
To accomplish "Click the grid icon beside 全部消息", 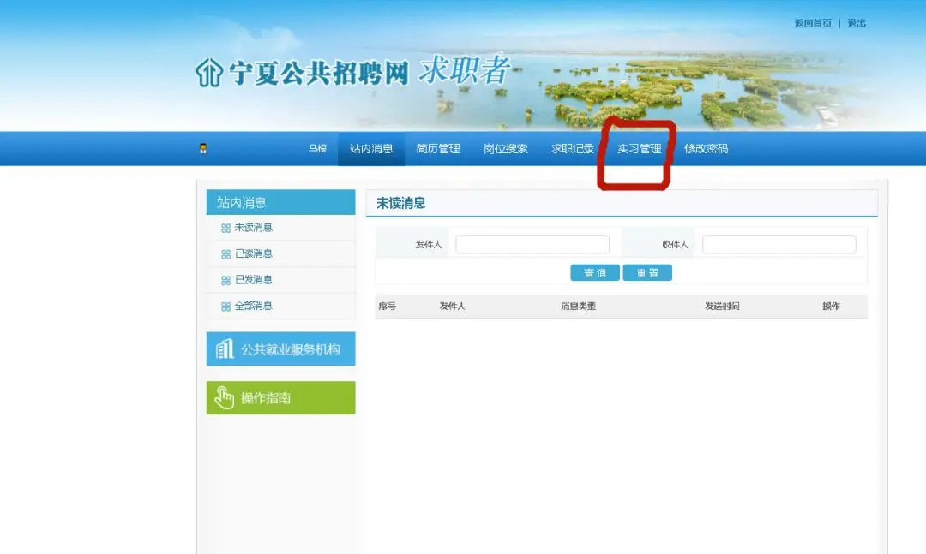I will click(x=225, y=307).
